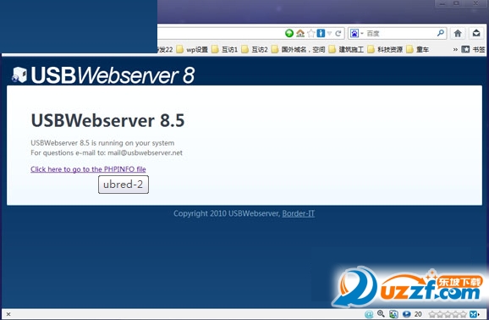Image resolution: width=489 pixels, height=320 pixels.
Task: Click the translate icon in status bar
Action: [x=393, y=314]
